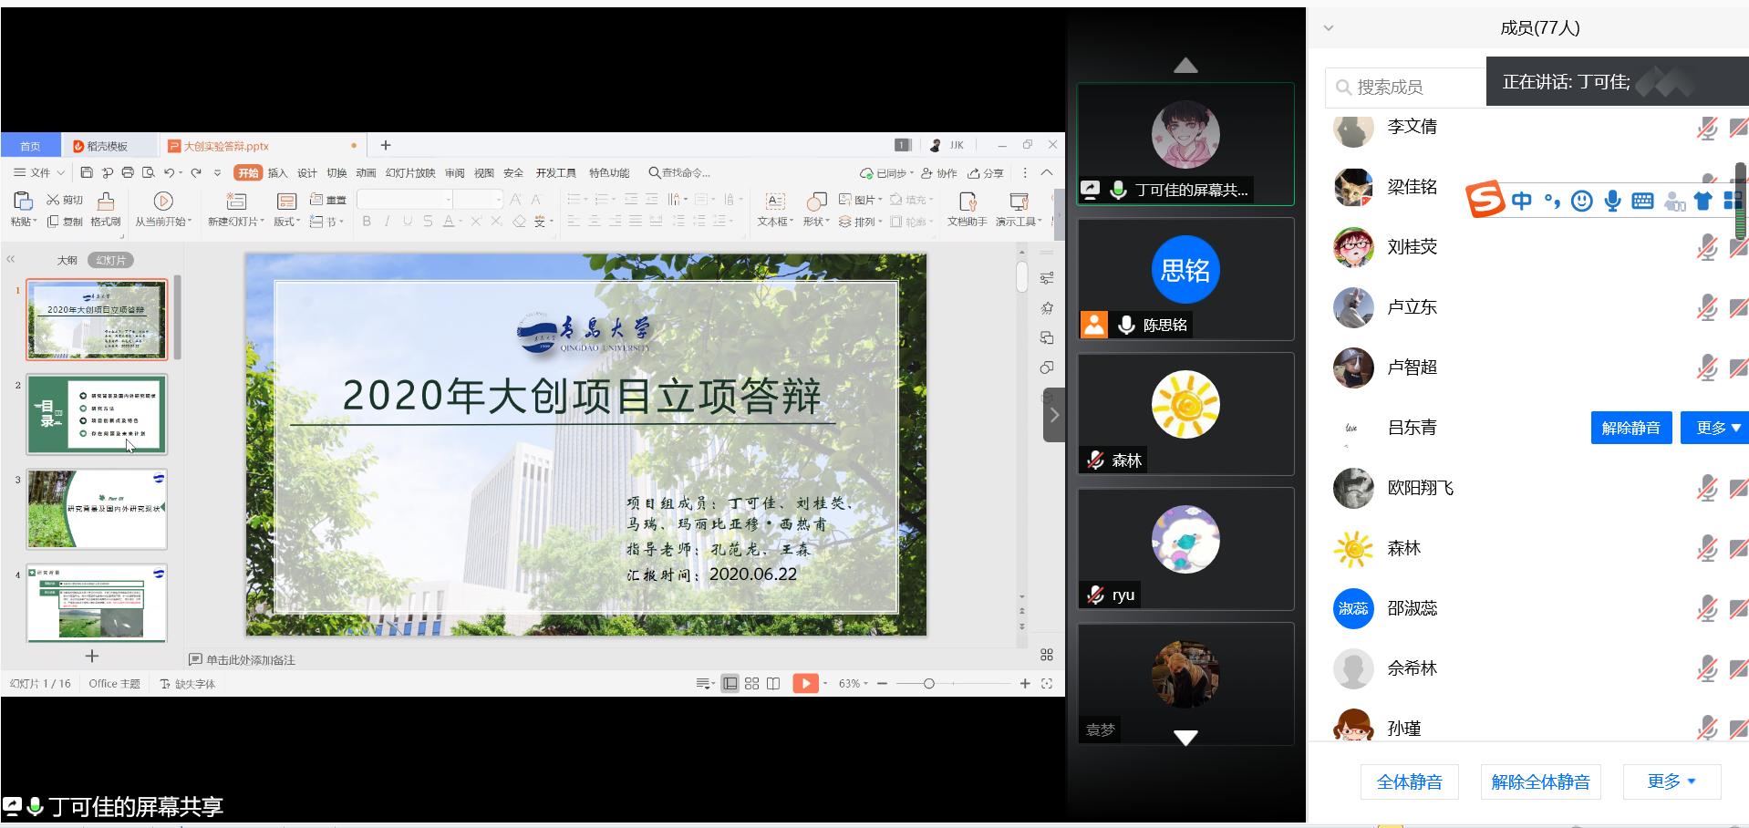The image size is (1749, 828).
Task: Switch to slide sorter view in status bar
Action: 751,683
